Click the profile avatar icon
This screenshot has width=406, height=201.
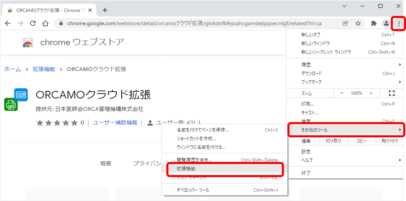386,24
